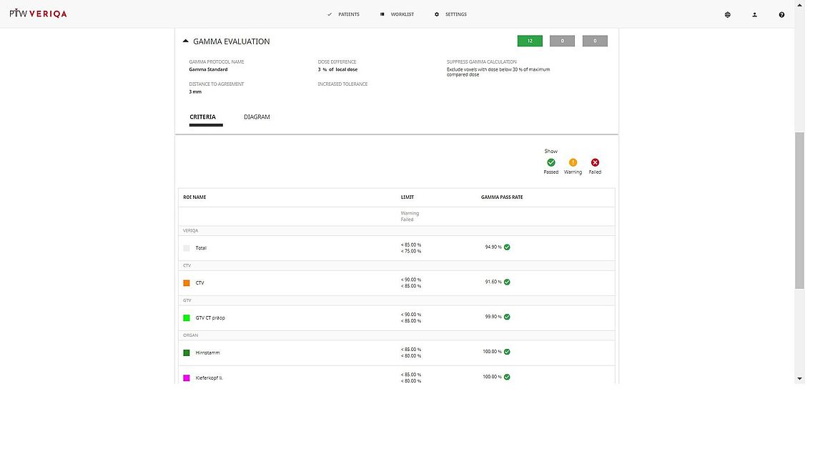The height and width of the screenshot is (459, 815).
Task: Select the Hirnstamm ROI name
Action: [x=207, y=353]
